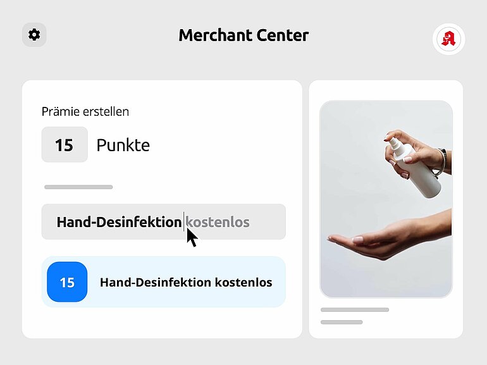Click the gray placeholder bar under points

[x=78, y=187]
